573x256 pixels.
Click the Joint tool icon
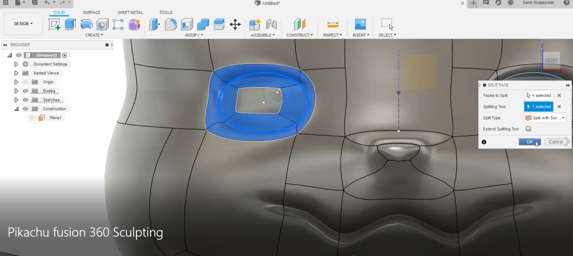pyautogui.click(x=271, y=24)
